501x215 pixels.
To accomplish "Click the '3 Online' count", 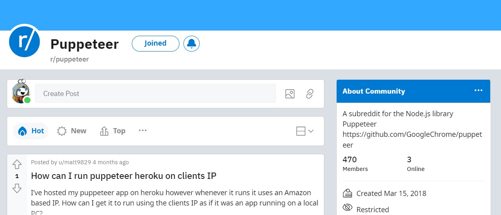I will 416,164.
